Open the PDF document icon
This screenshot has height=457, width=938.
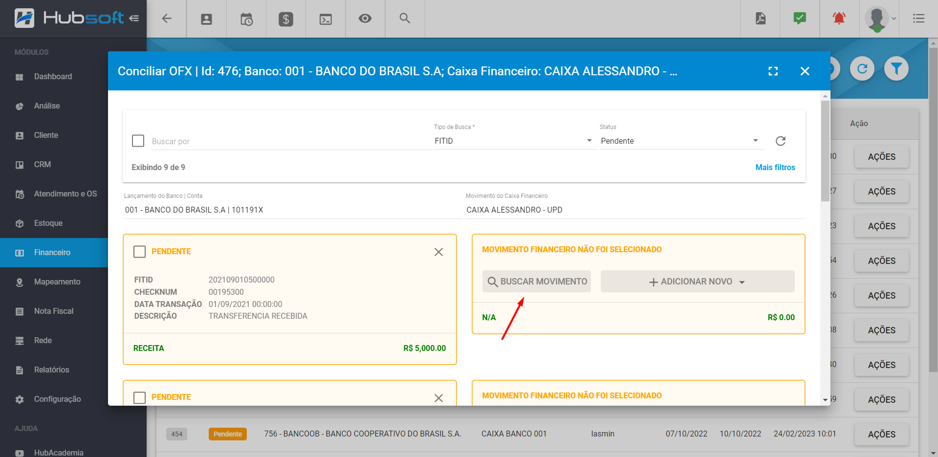pos(761,19)
